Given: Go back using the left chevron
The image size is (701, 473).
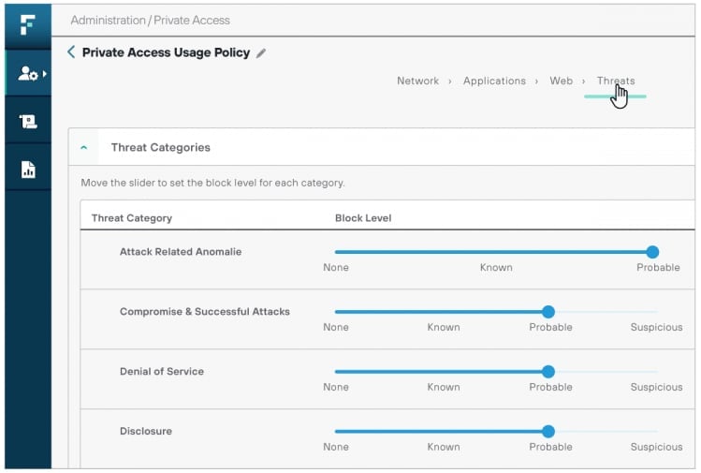Looking at the screenshot, I should point(71,52).
